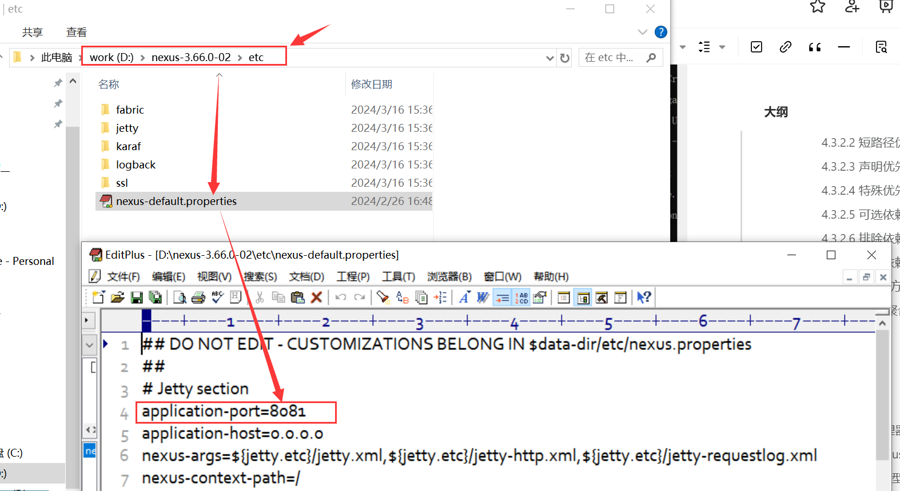Open 编辑(E) menu in EditPlus
Image resolution: width=900 pixels, height=491 pixels.
point(169,277)
